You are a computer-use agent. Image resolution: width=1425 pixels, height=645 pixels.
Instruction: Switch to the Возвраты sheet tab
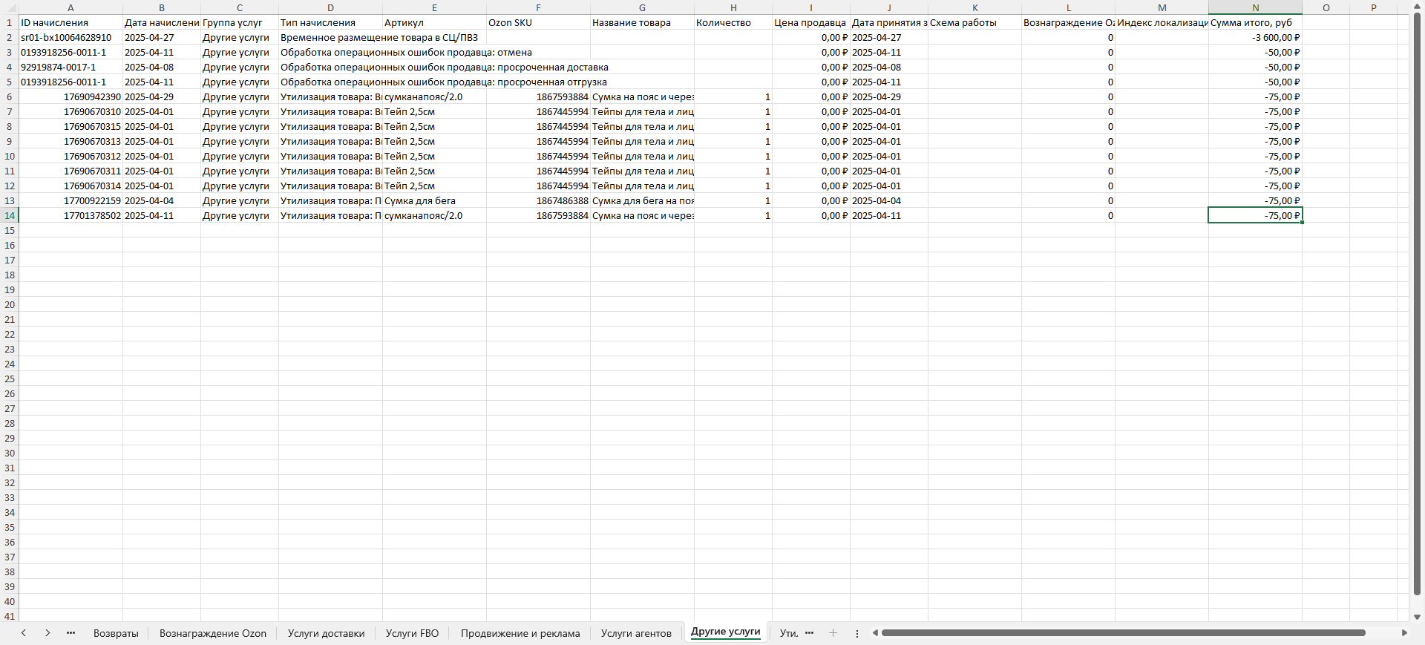116,633
